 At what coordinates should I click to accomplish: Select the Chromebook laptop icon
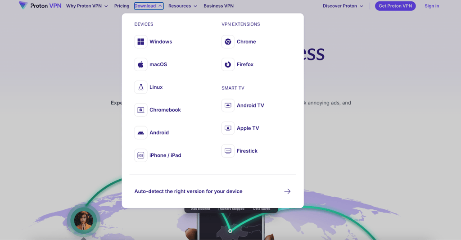tap(141, 110)
